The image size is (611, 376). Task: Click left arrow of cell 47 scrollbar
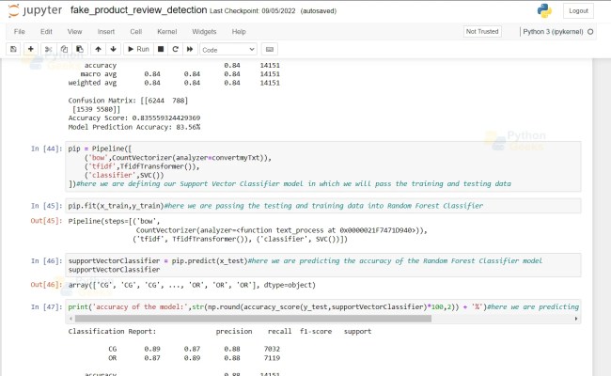[x=70, y=319]
